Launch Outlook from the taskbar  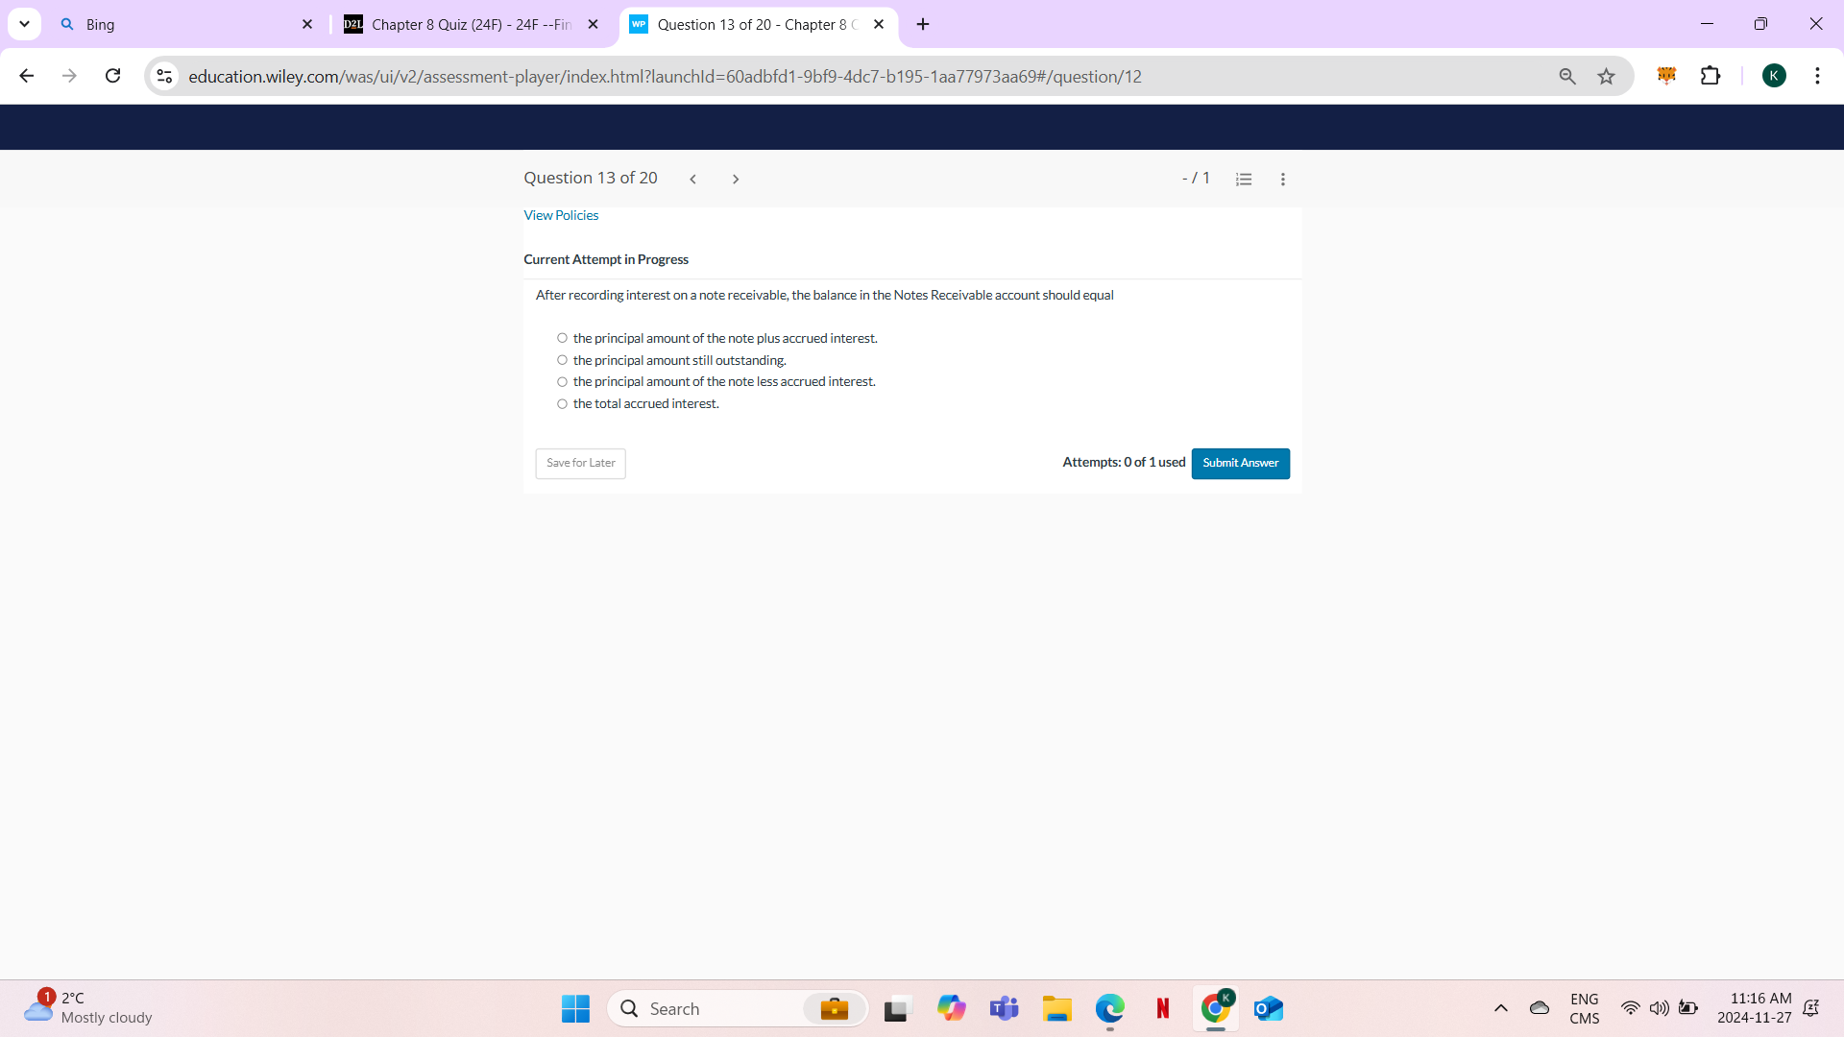(x=1268, y=1008)
